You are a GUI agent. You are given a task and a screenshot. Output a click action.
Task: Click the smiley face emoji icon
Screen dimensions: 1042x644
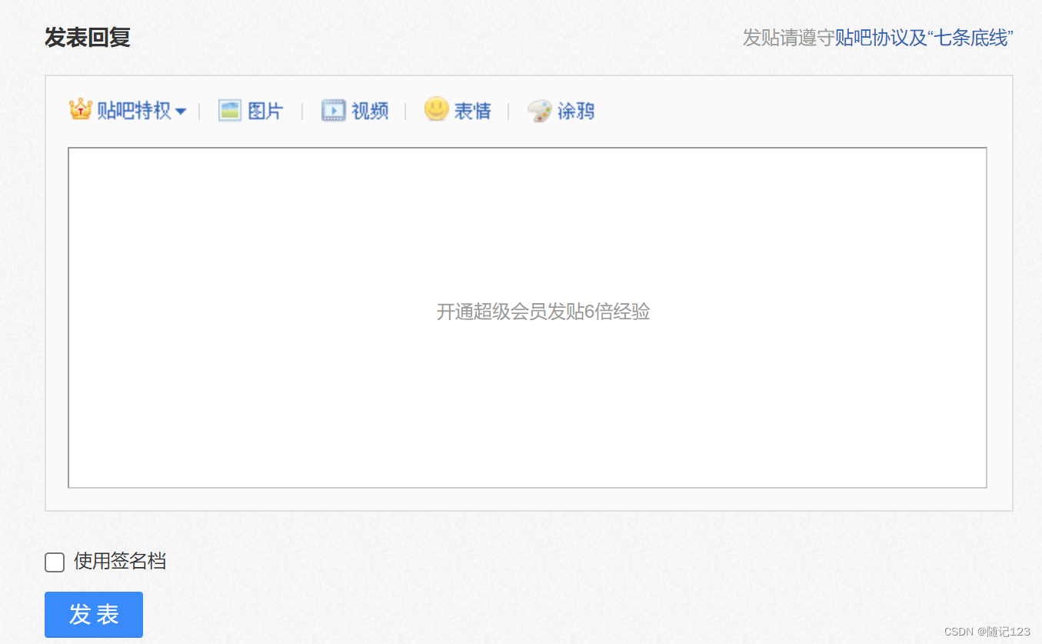tap(436, 108)
